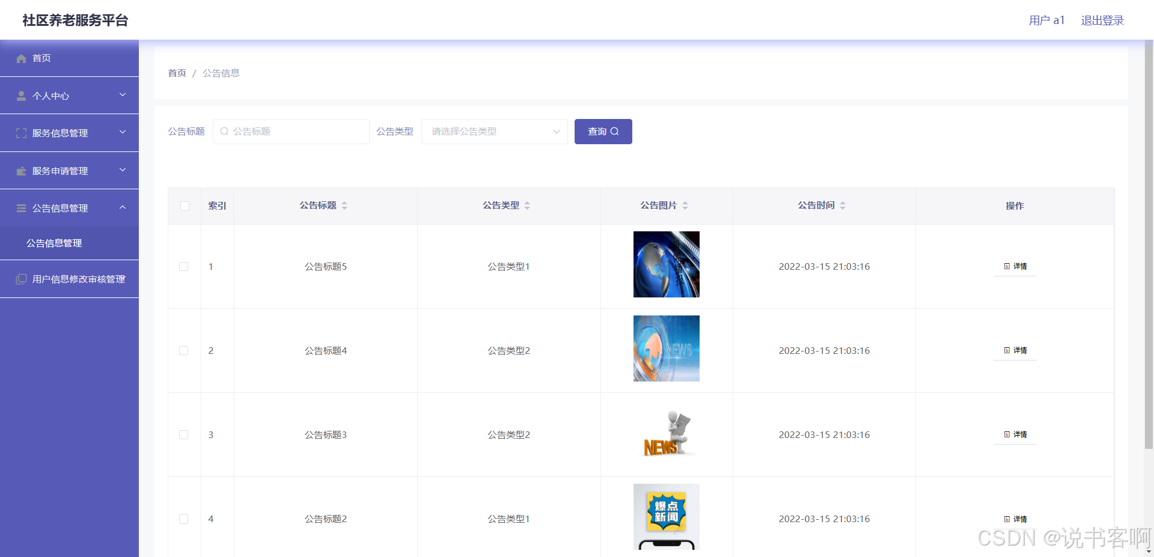This screenshot has width=1154, height=557.
Task: Check the checkbox beside 公告标题3
Action: (x=184, y=434)
